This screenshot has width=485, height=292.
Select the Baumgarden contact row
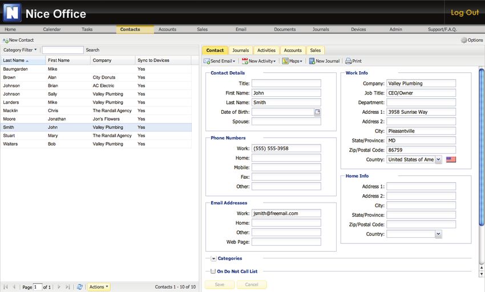[x=96, y=69]
